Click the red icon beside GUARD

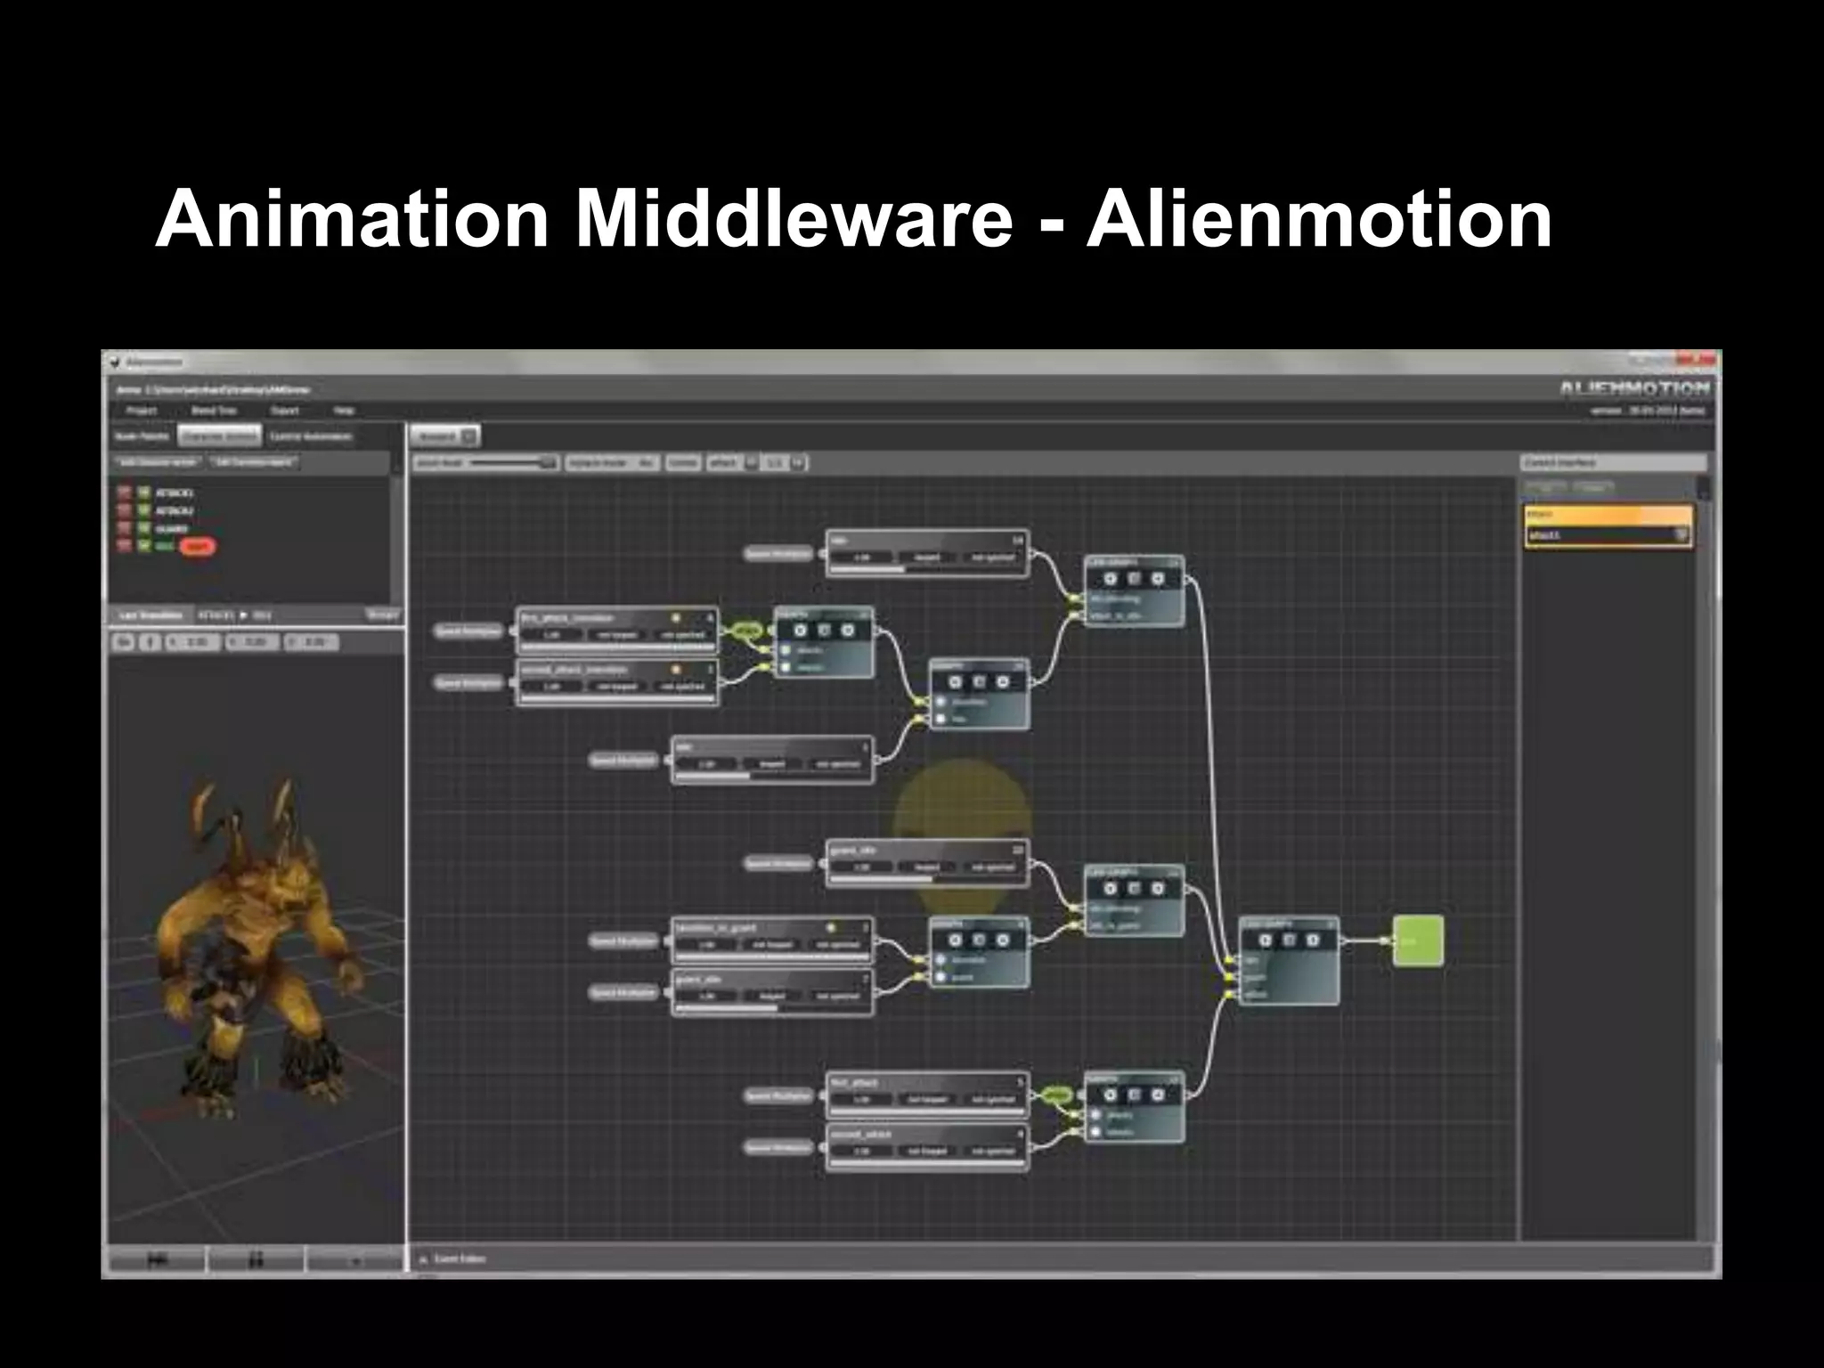[x=125, y=527]
